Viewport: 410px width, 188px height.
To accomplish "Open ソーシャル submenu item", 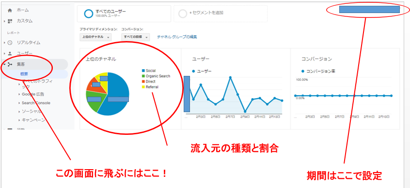I will tap(32, 112).
